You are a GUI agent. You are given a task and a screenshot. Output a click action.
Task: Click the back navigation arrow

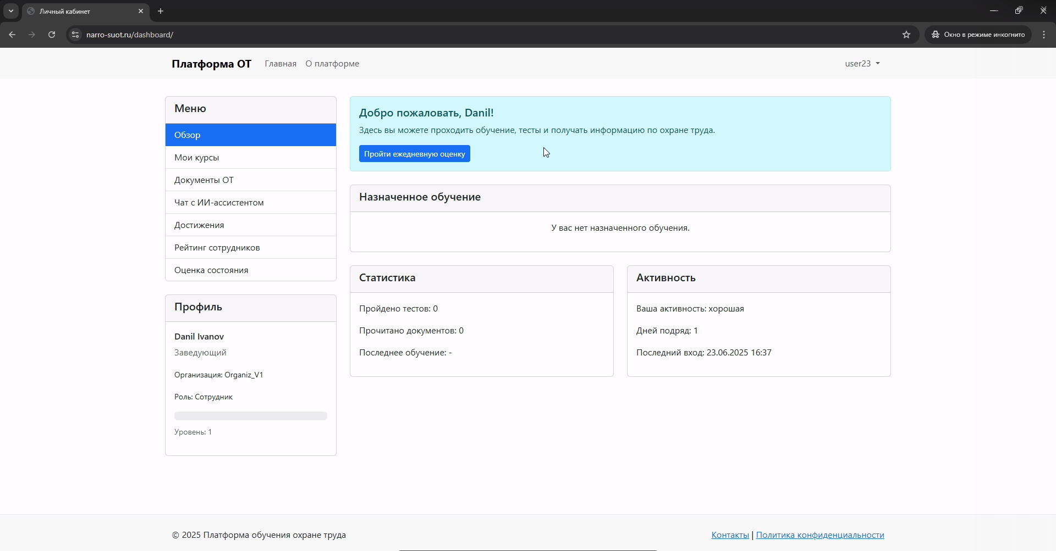[x=12, y=34]
